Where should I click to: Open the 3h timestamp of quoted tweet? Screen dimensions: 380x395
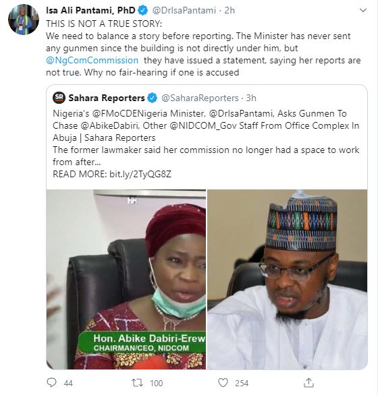[251, 98]
